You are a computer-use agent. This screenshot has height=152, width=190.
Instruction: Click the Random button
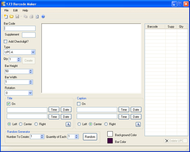pyautogui.click(x=90, y=137)
